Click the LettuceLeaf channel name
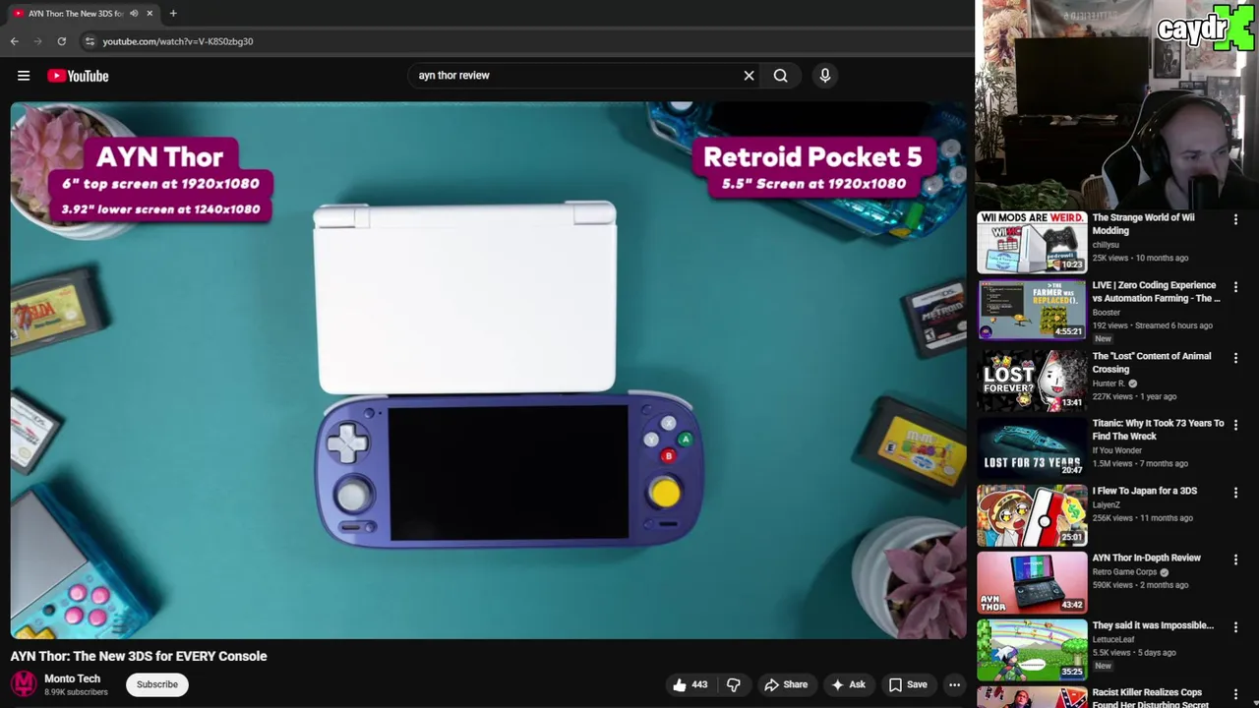 point(1112,639)
